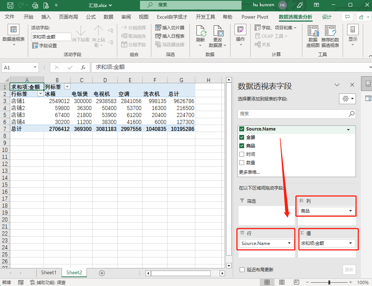Viewport: 372px width, 286px height.
Task: Click the 更多表格... link
Action: (x=250, y=172)
